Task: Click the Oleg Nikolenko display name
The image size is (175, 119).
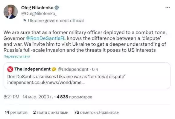Action: click(37, 8)
